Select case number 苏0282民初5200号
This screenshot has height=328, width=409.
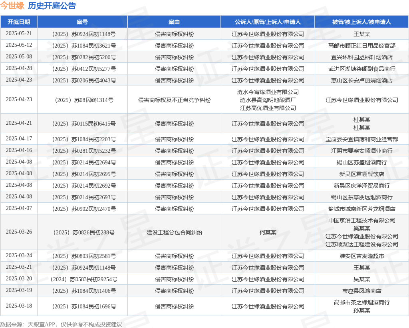(84, 57)
